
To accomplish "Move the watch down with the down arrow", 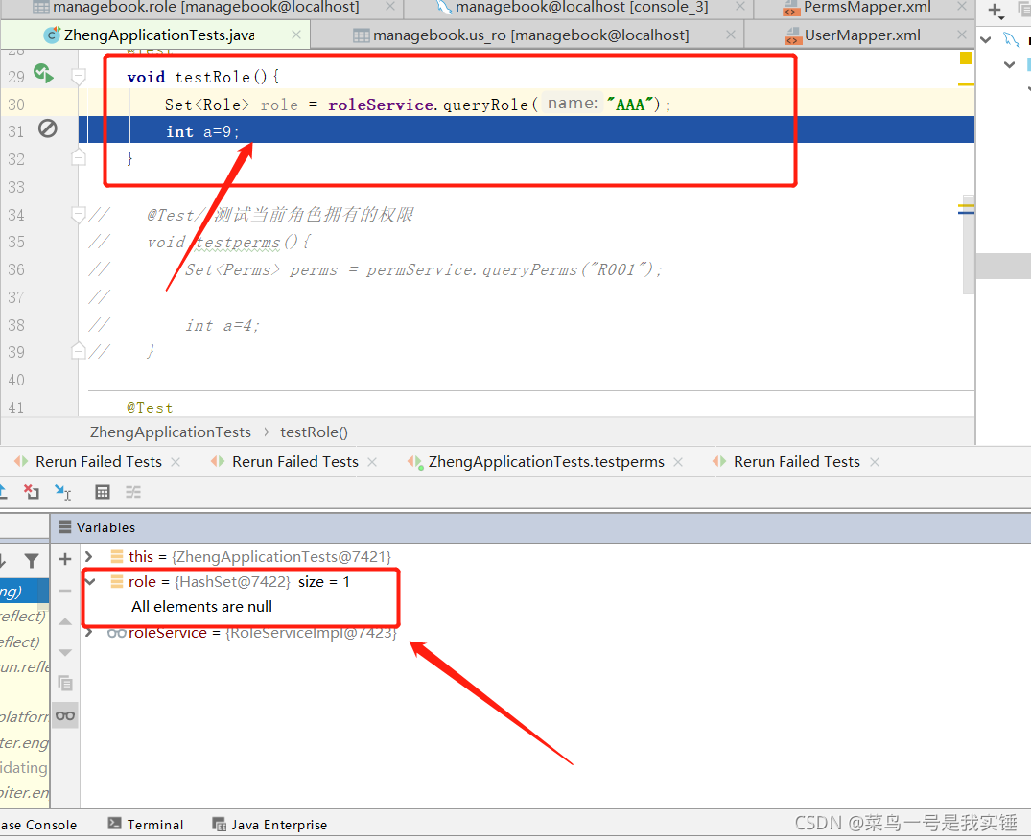I will click(x=65, y=653).
